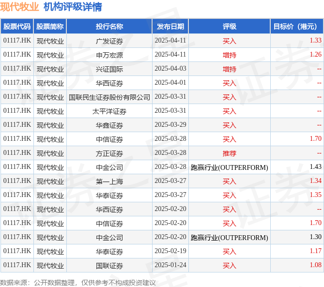Click 中金公司 in the 2025-02-20 row

coord(109,238)
